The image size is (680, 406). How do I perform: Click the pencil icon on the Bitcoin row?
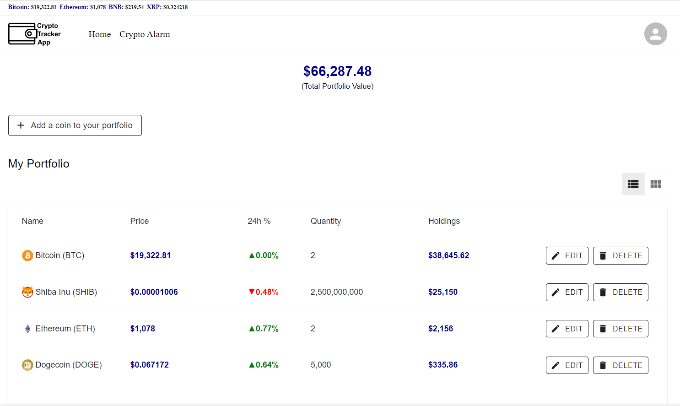(556, 255)
